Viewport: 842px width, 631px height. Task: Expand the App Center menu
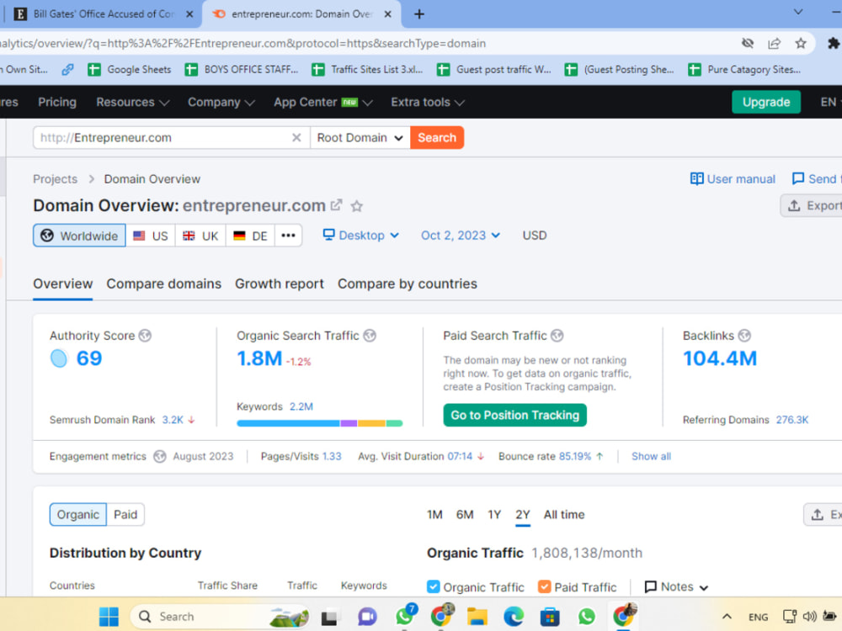[x=322, y=102]
